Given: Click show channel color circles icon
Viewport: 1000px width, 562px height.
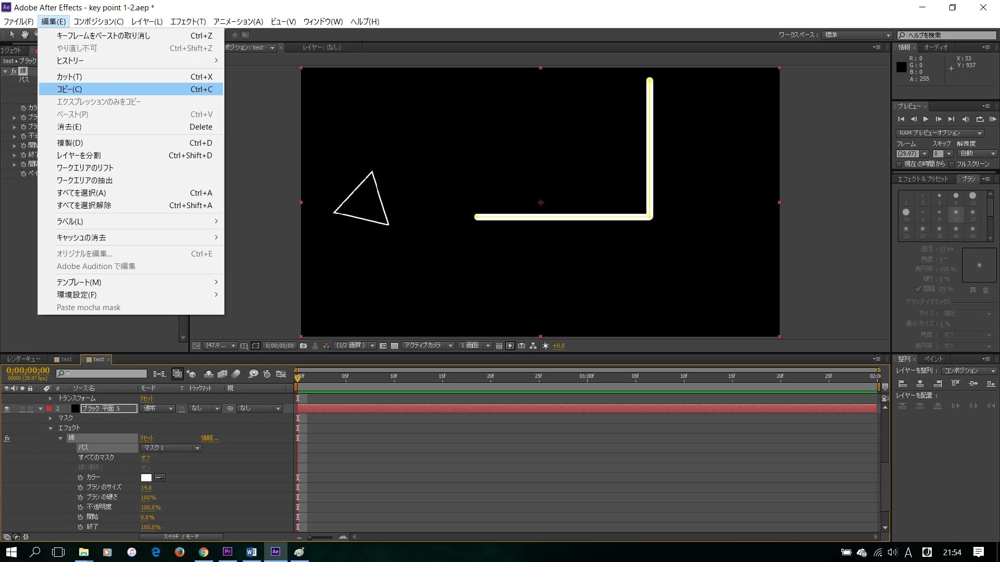Looking at the screenshot, I should (x=327, y=346).
